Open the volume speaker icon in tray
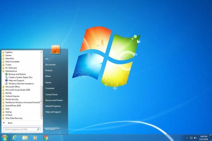The height and width of the screenshot is (141, 212). pos(195,138)
